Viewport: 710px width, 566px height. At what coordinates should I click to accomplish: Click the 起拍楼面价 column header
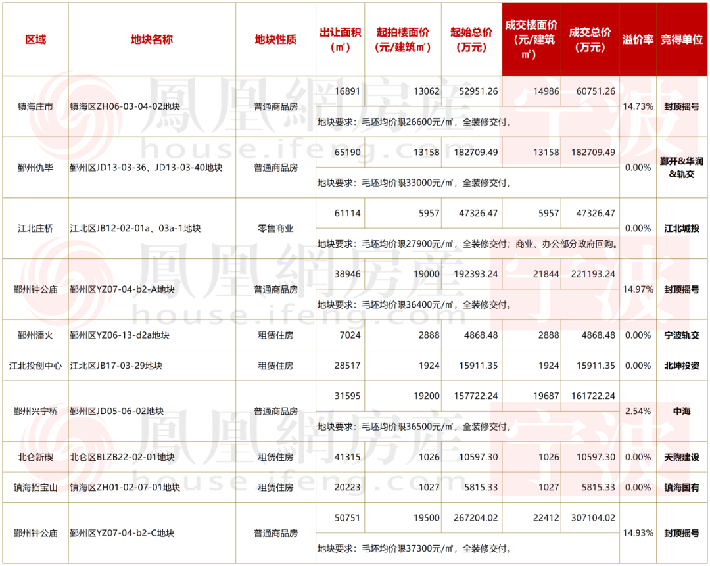tap(402, 40)
